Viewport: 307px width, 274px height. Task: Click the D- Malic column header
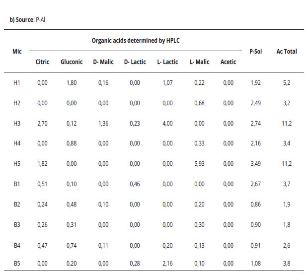(103, 62)
